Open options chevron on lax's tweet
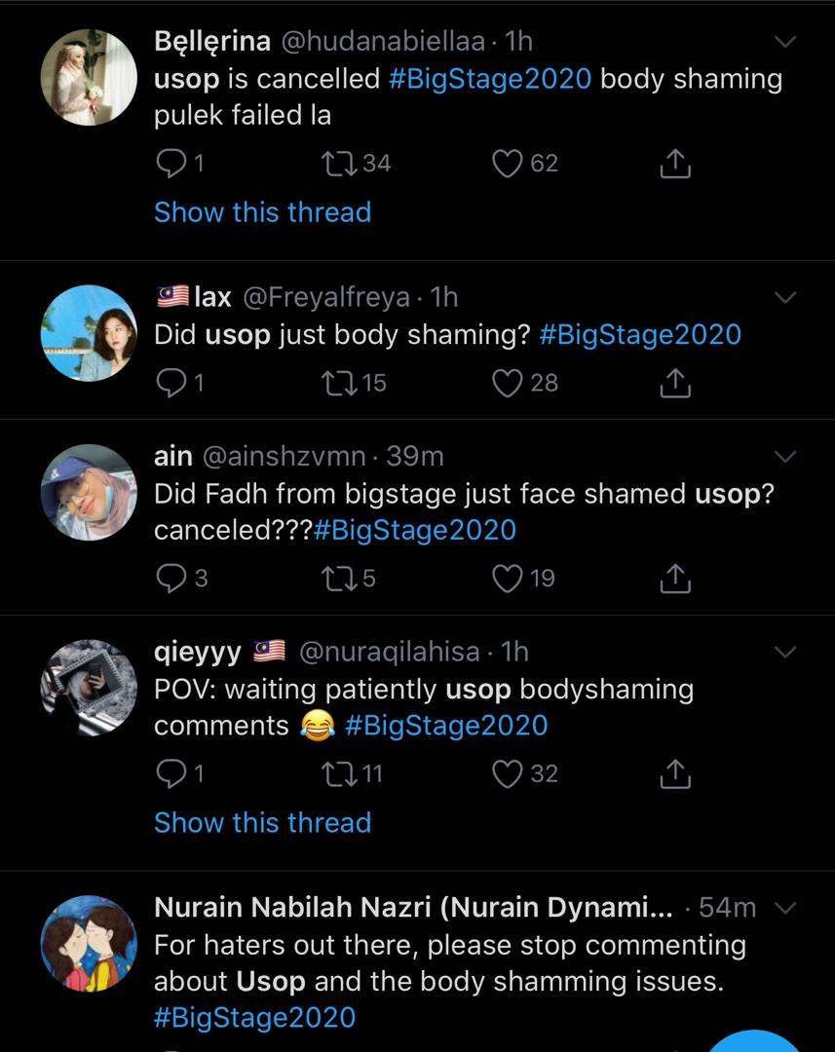Image resolution: width=835 pixels, height=1052 pixels. pos(784,297)
